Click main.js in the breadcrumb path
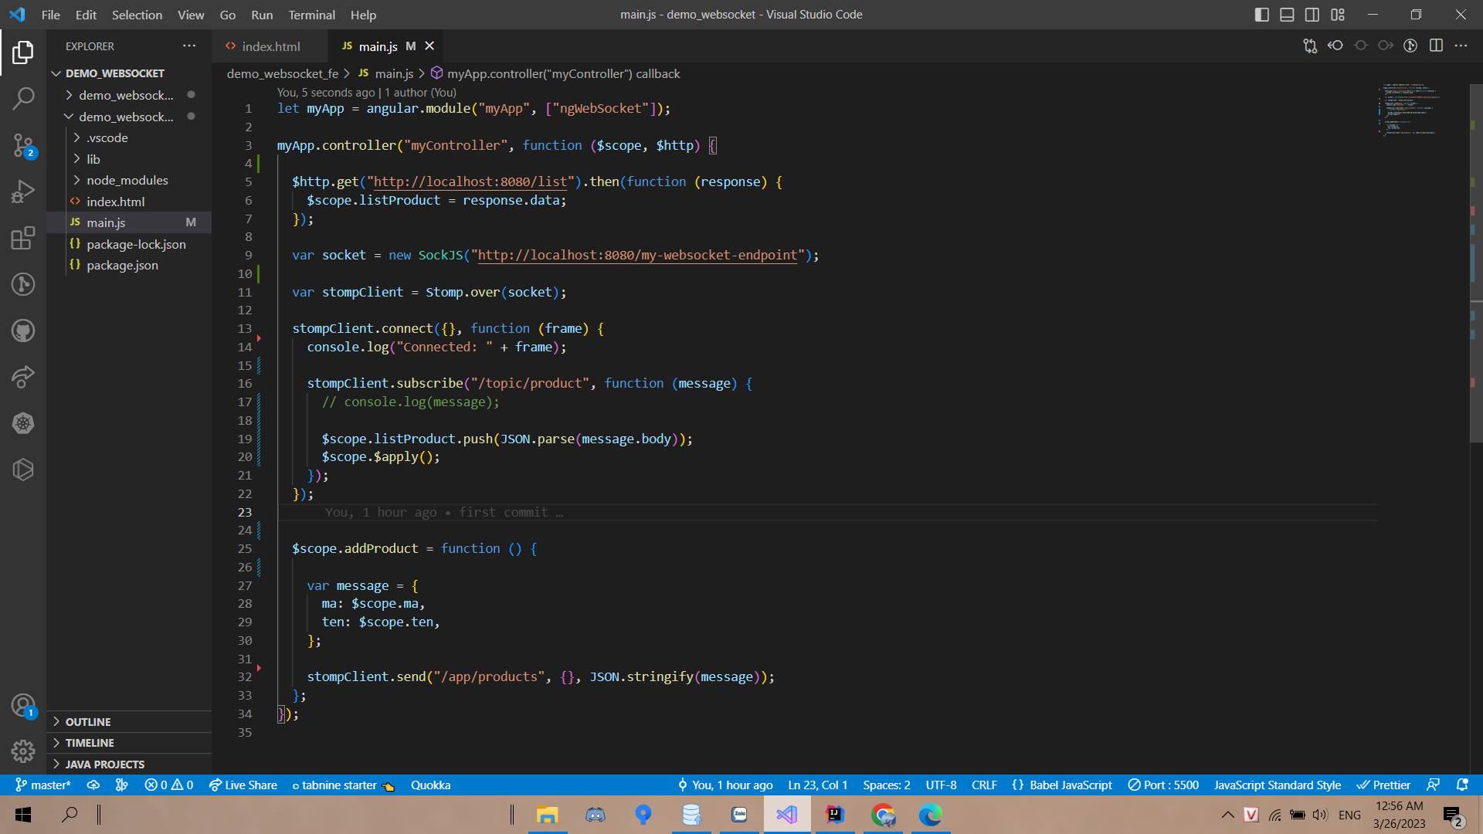 [394, 73]
